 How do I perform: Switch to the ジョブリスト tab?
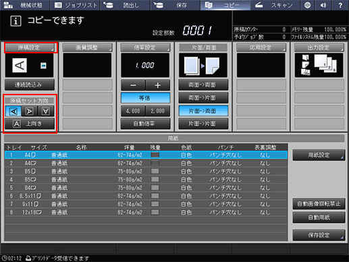[x=75, y=5]
